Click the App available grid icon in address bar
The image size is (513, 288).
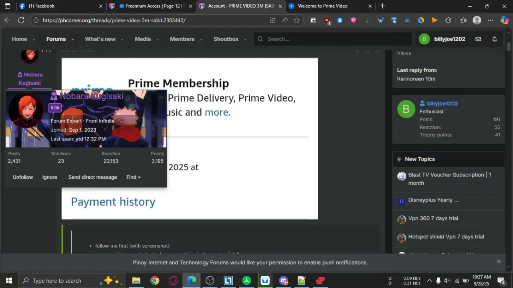(273, 20)
